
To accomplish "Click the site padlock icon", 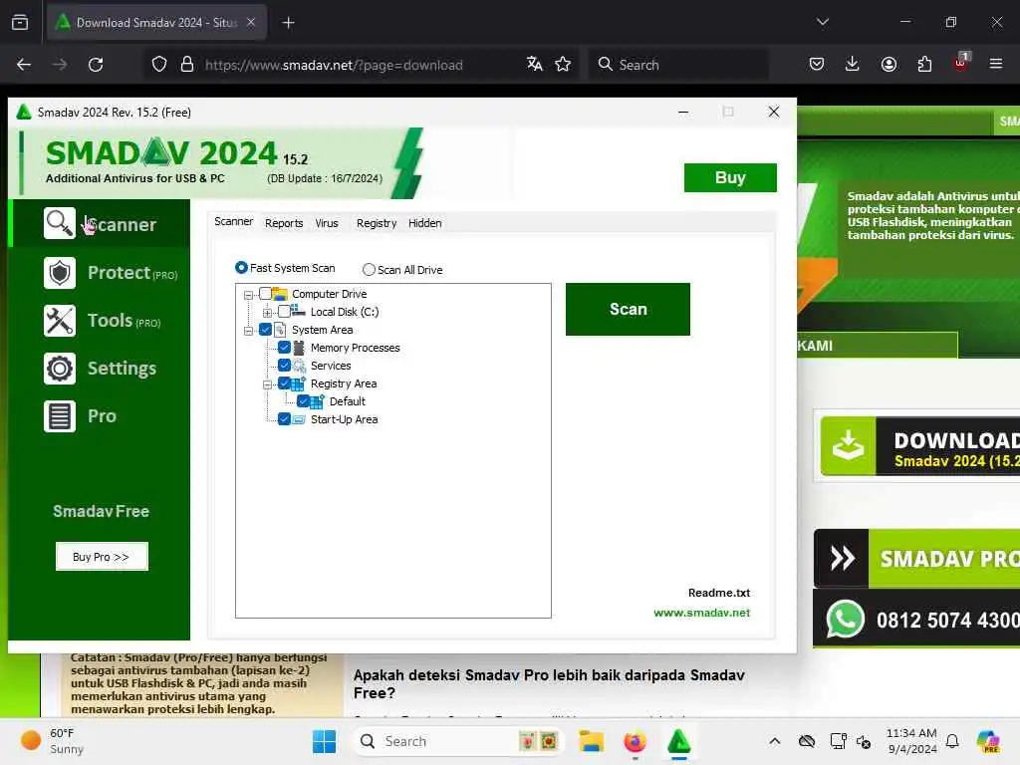I will tap(187, 65).
